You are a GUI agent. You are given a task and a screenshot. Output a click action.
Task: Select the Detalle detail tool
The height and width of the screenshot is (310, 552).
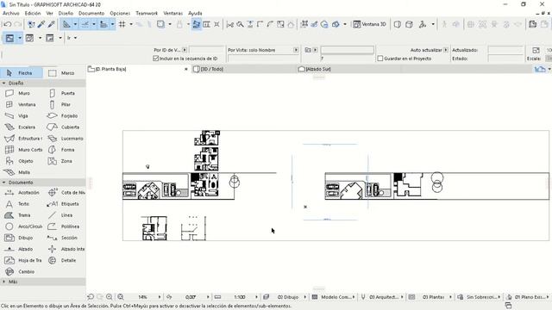tap(64, 260)
